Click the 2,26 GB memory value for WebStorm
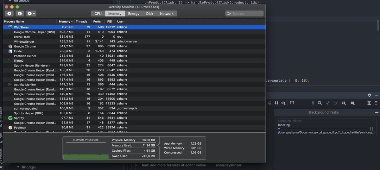This screenshot has width=380, height=170. pyautogui.click(x=67, y=27)
